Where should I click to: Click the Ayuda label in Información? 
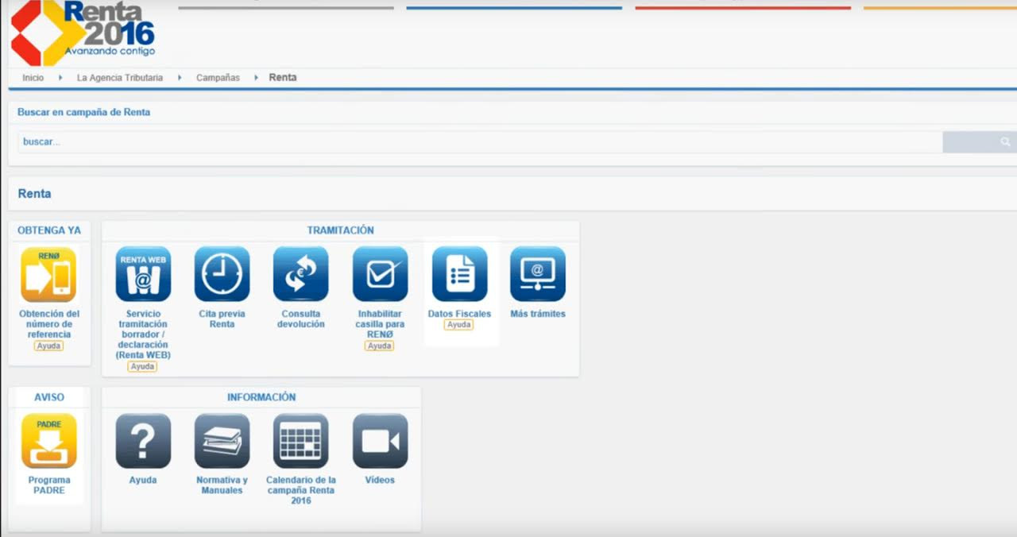pyautogui.click(x=143, y=480)
